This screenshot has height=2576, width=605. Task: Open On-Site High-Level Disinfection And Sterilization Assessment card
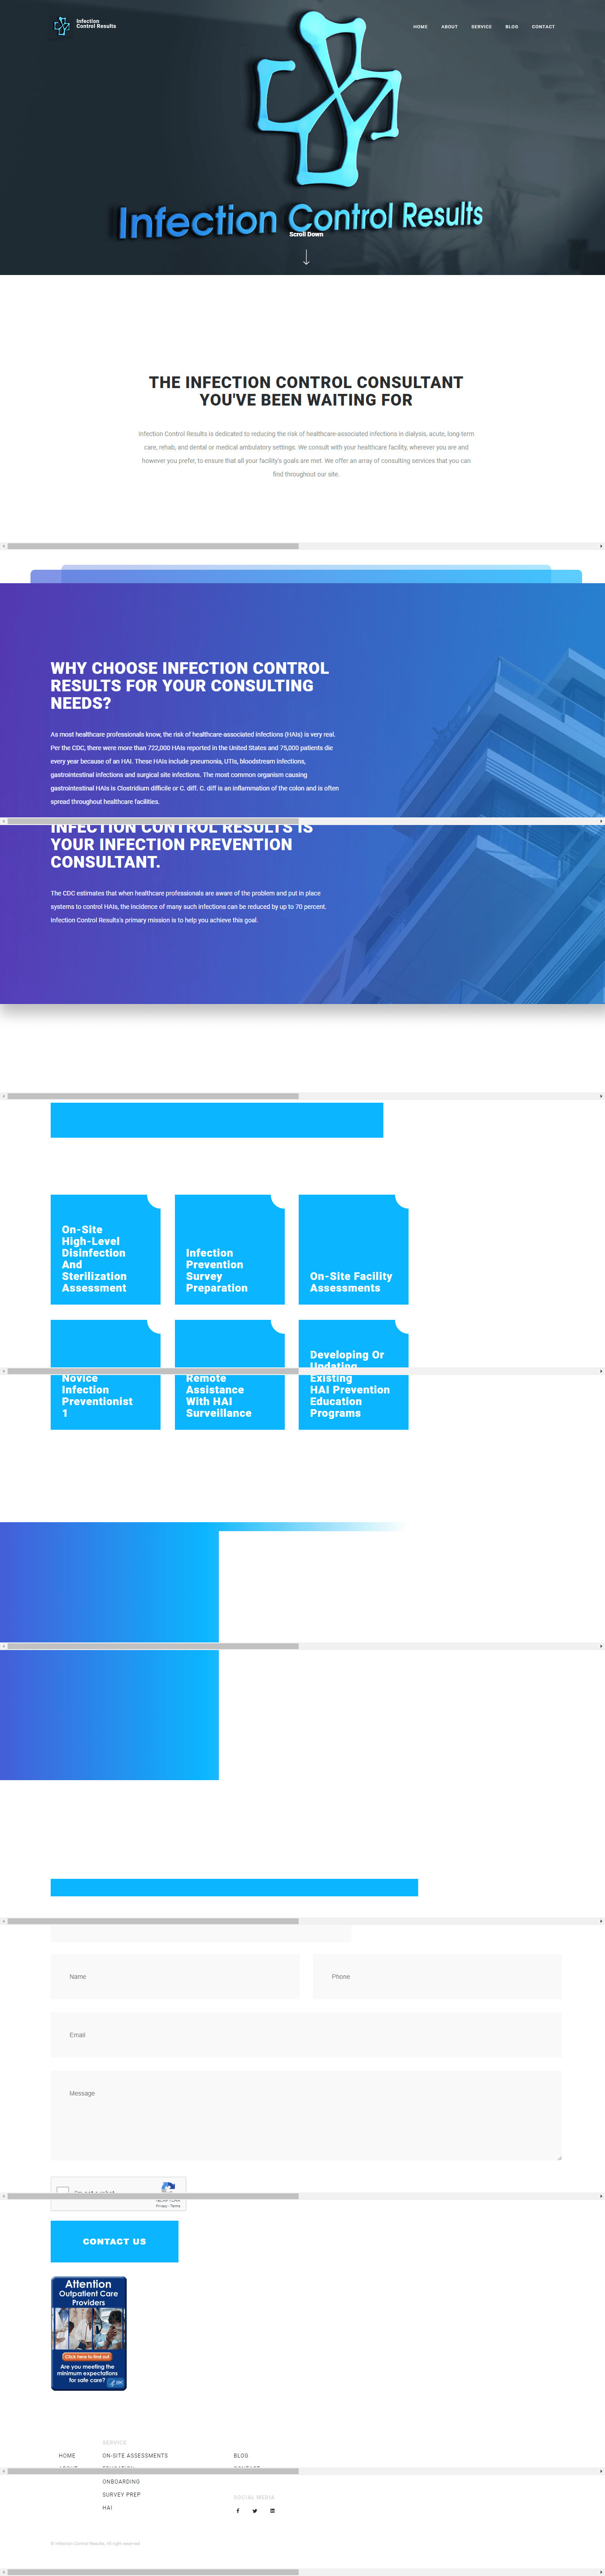tap(105, 1249)
